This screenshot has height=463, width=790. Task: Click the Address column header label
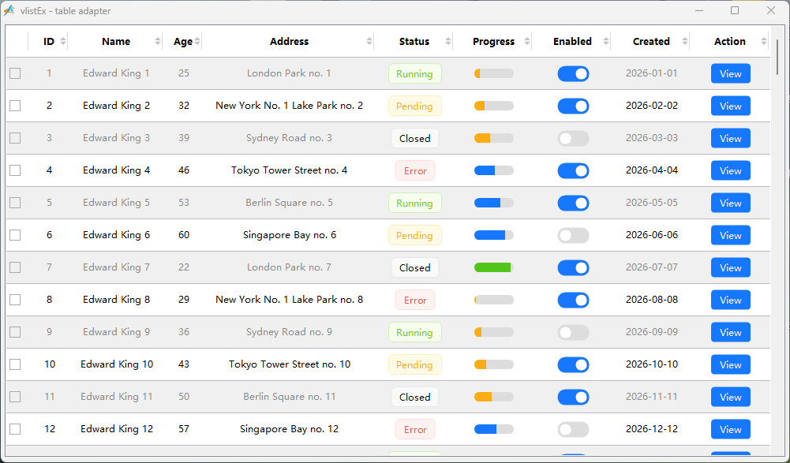coord(289,41)
